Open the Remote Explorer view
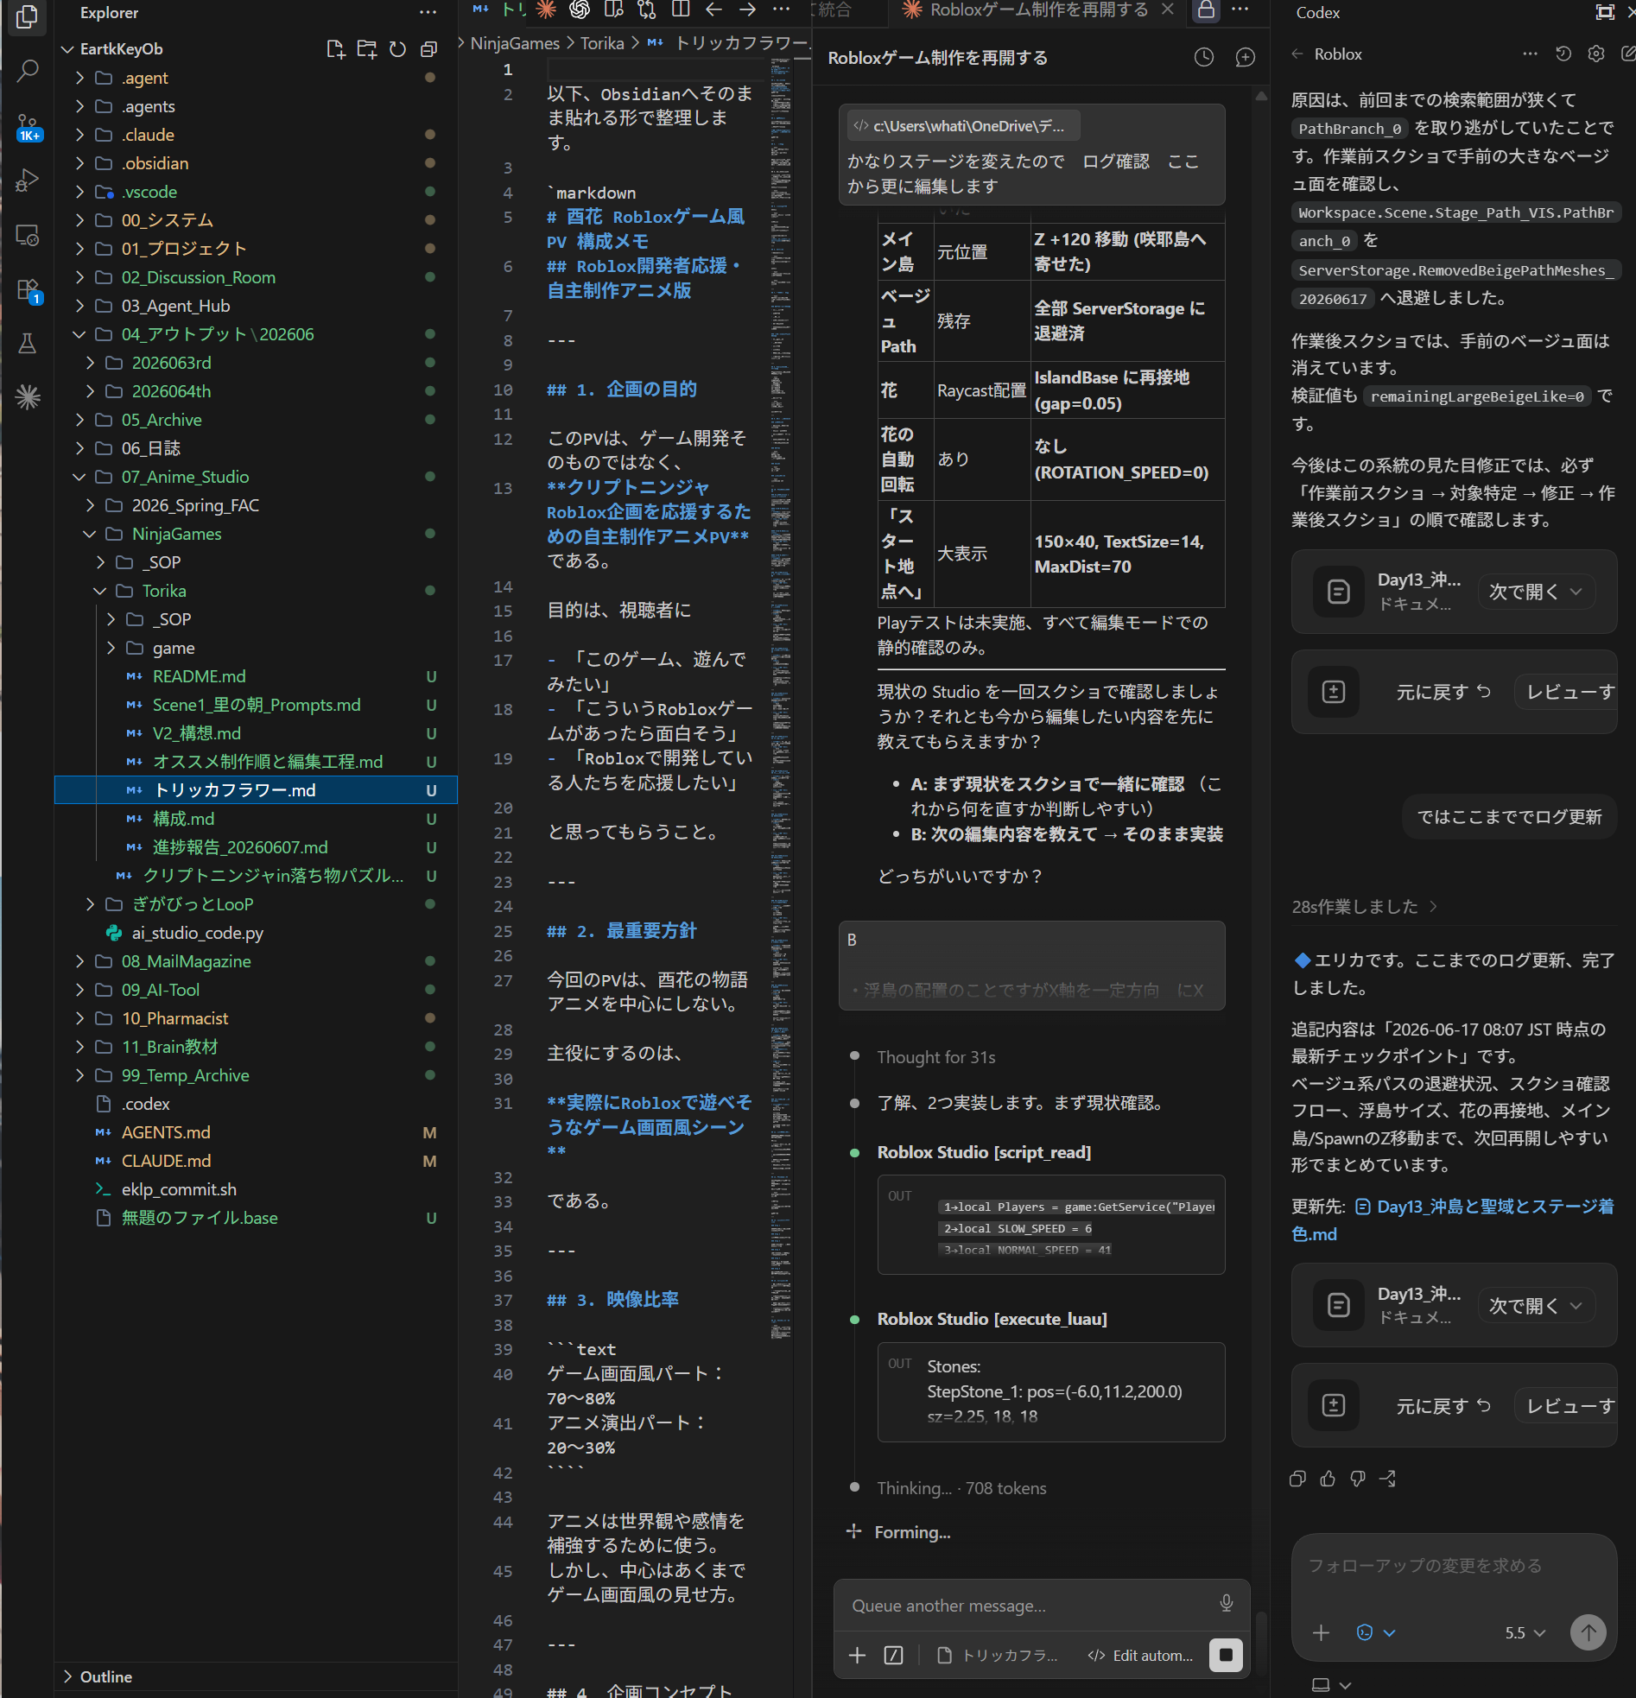This screenshot has height=1698, width=1636. point(28,235)
